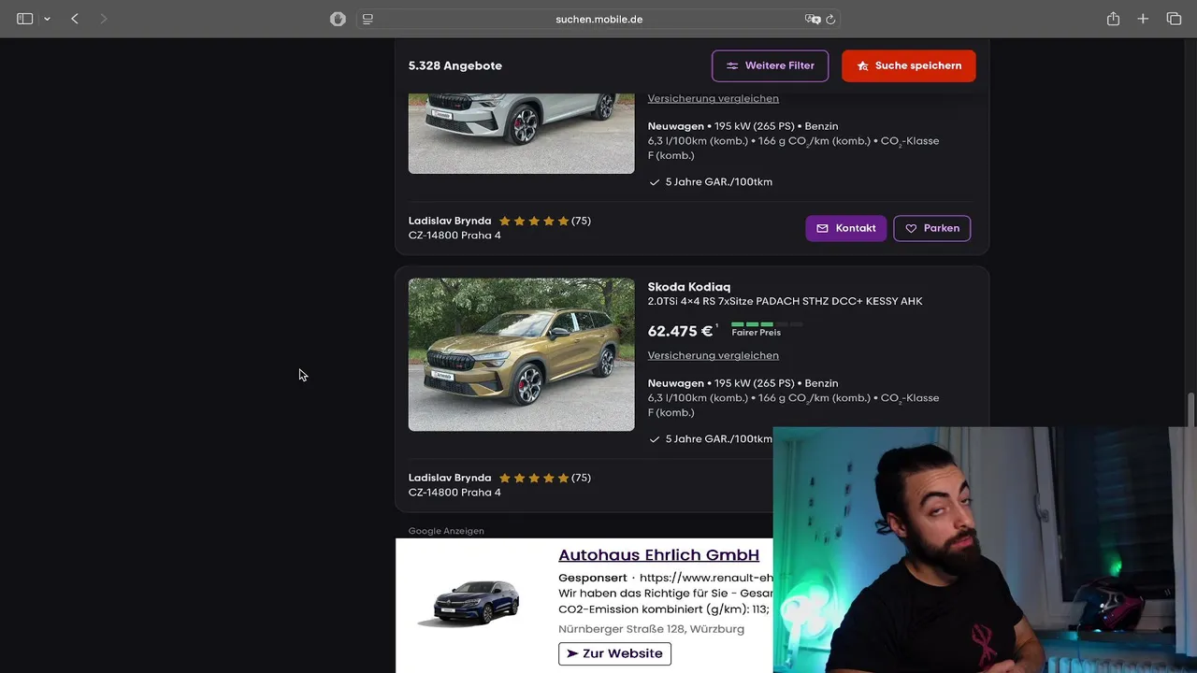Open Versicherung vergleichen for the silver Kodiaq
This screenshot has height=673, width=1197.
(713, 98)
